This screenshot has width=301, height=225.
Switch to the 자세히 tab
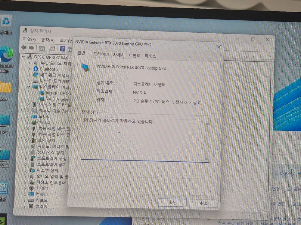119,55
